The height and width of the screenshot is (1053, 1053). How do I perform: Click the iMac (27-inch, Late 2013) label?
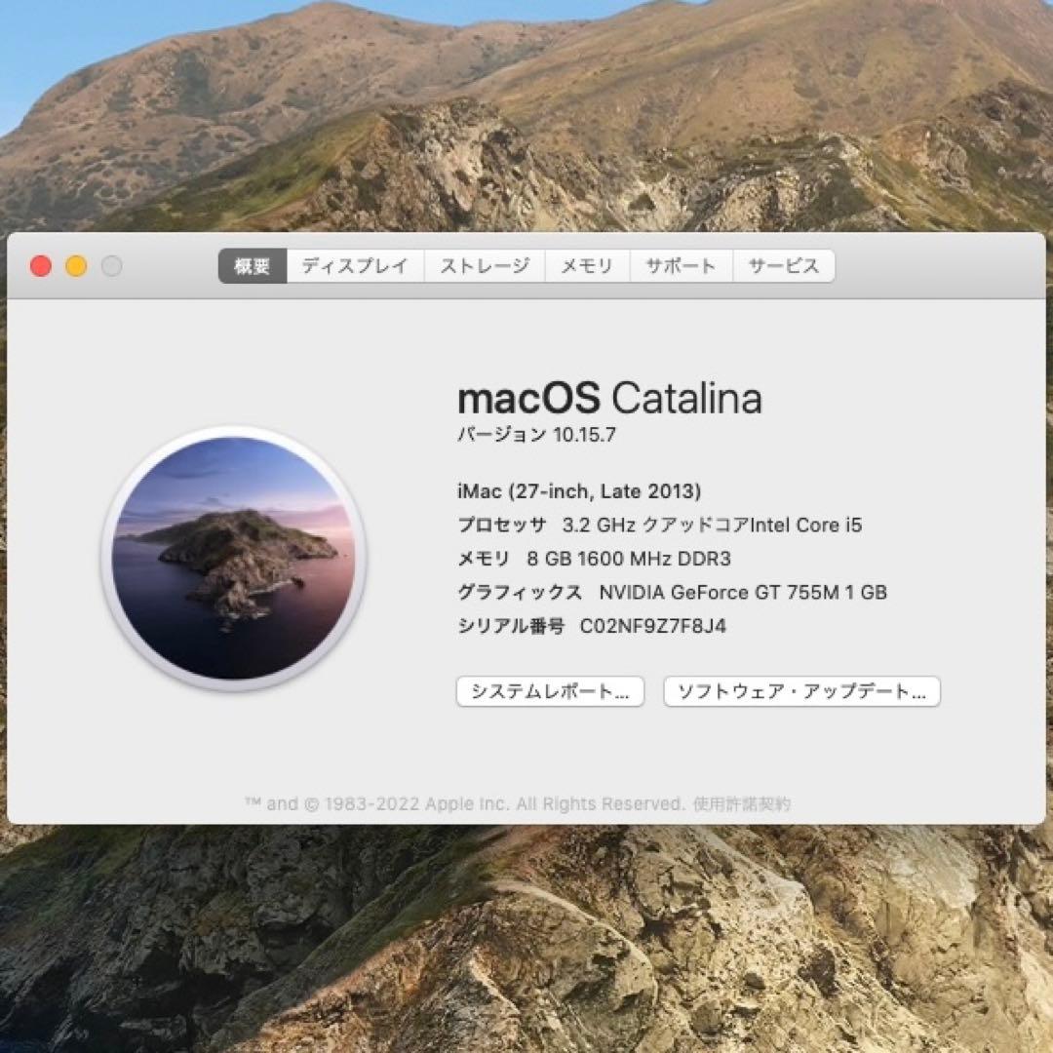click(x=581, y=491)
